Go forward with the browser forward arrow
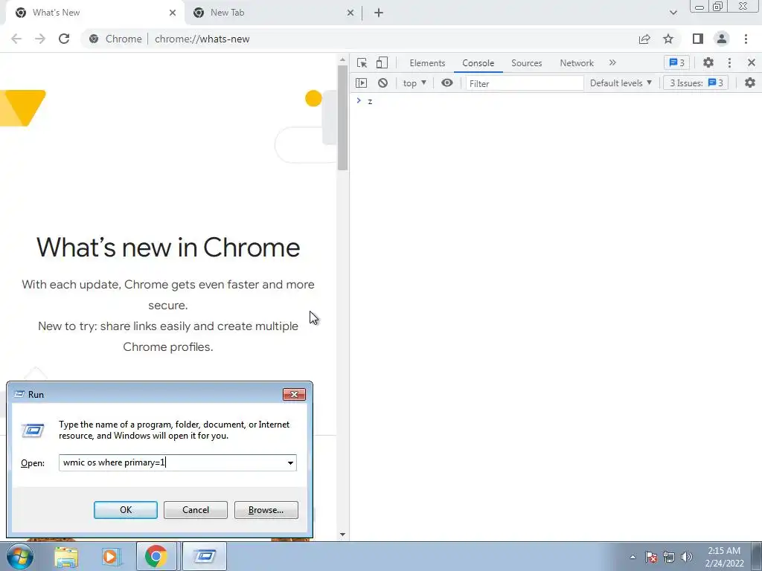 pyautogui.click(x=40, y=39)
